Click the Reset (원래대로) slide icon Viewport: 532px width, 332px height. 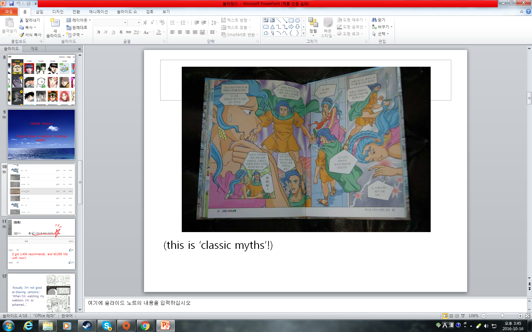click(69, 28)
